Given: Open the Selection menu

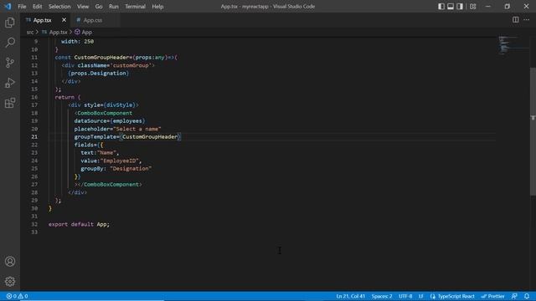Looking at the screenshot, I should point(59,7).
